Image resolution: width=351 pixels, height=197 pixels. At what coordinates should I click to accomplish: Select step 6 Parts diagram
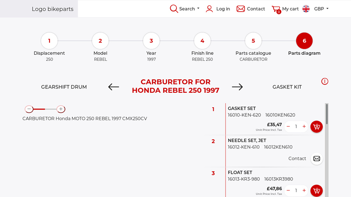pyautogui.click(x=304, y=41)
